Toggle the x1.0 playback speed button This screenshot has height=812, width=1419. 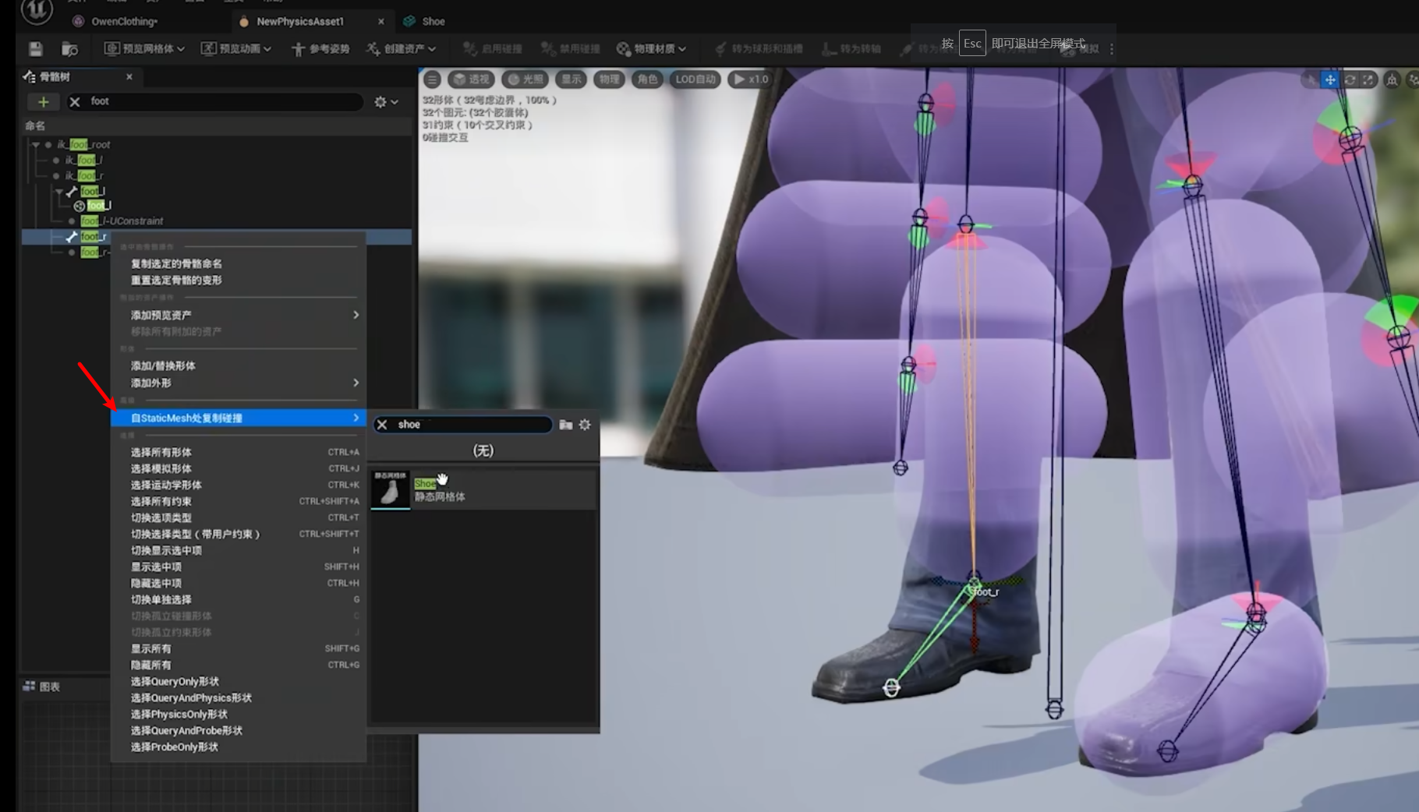tap(750, 79)
